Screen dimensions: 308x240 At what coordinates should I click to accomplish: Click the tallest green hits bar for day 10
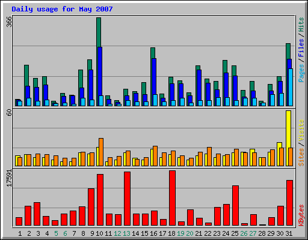pyautogui.click(x=99, y=32)
